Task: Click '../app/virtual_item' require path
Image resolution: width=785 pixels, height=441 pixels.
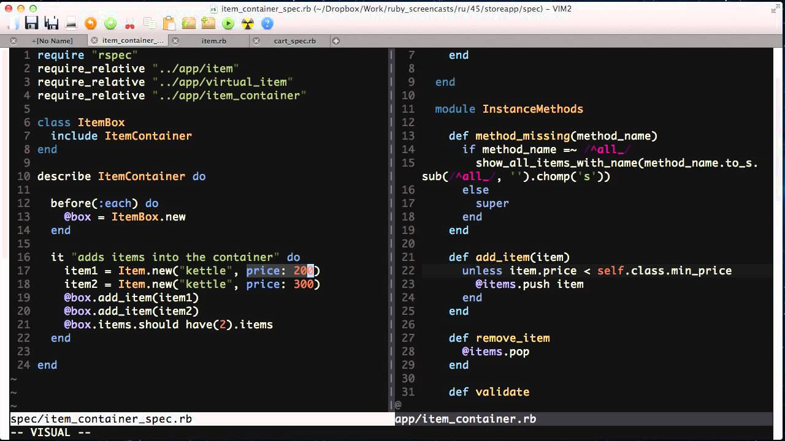Action: click(223, 82)
